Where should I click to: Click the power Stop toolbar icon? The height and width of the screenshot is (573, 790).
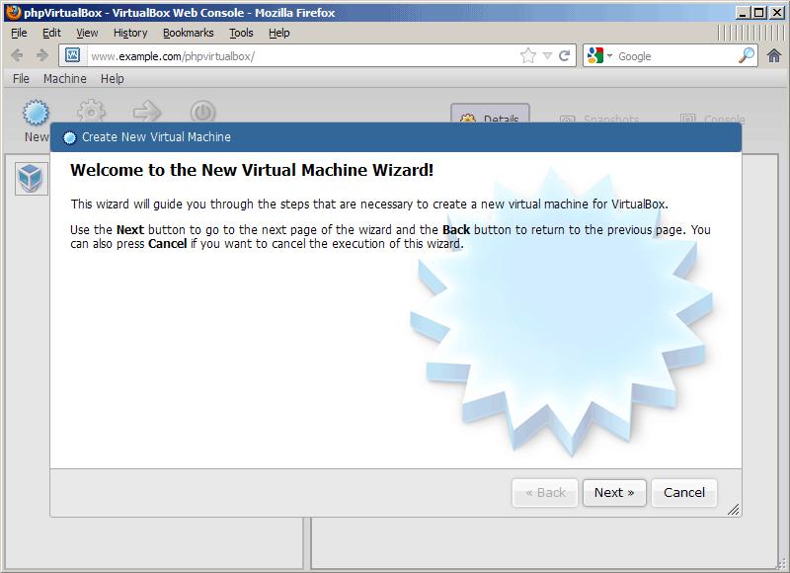point(202,111)
